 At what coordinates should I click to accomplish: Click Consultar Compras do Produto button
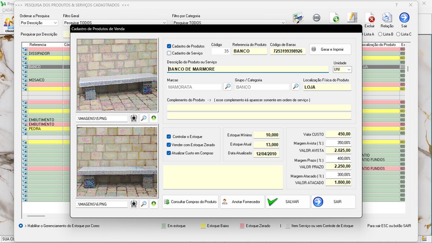[191, 202]
